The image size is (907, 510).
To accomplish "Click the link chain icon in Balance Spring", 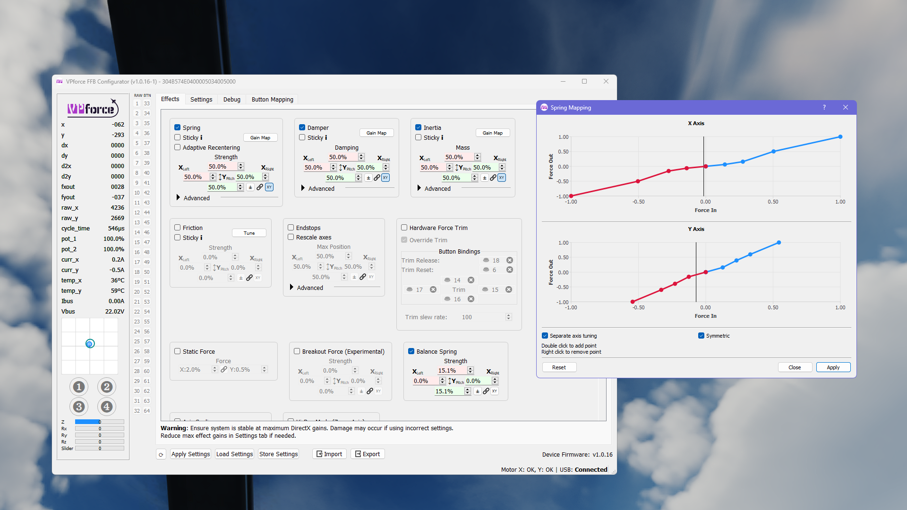I will [486, 391].
